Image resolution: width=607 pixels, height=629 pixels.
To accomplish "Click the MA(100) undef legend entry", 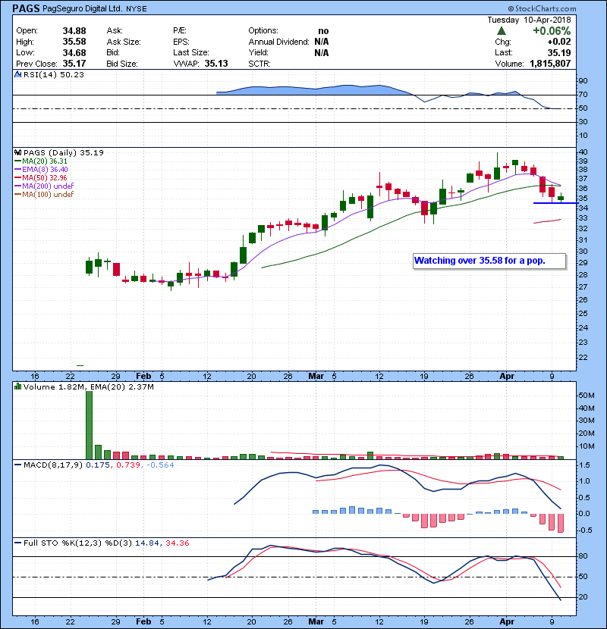I will [44, 195].
